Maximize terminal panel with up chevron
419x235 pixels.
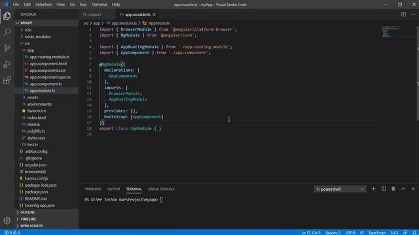(x=403, y=189)
